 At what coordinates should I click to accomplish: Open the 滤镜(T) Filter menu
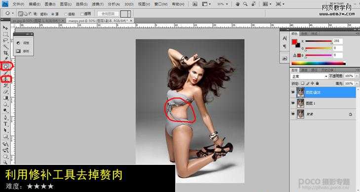tap(98, 4)
